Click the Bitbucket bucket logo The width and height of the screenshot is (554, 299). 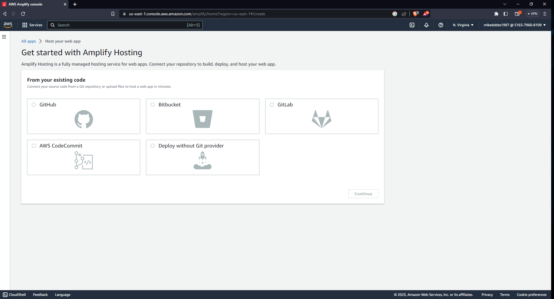click(x=202, y=119)
